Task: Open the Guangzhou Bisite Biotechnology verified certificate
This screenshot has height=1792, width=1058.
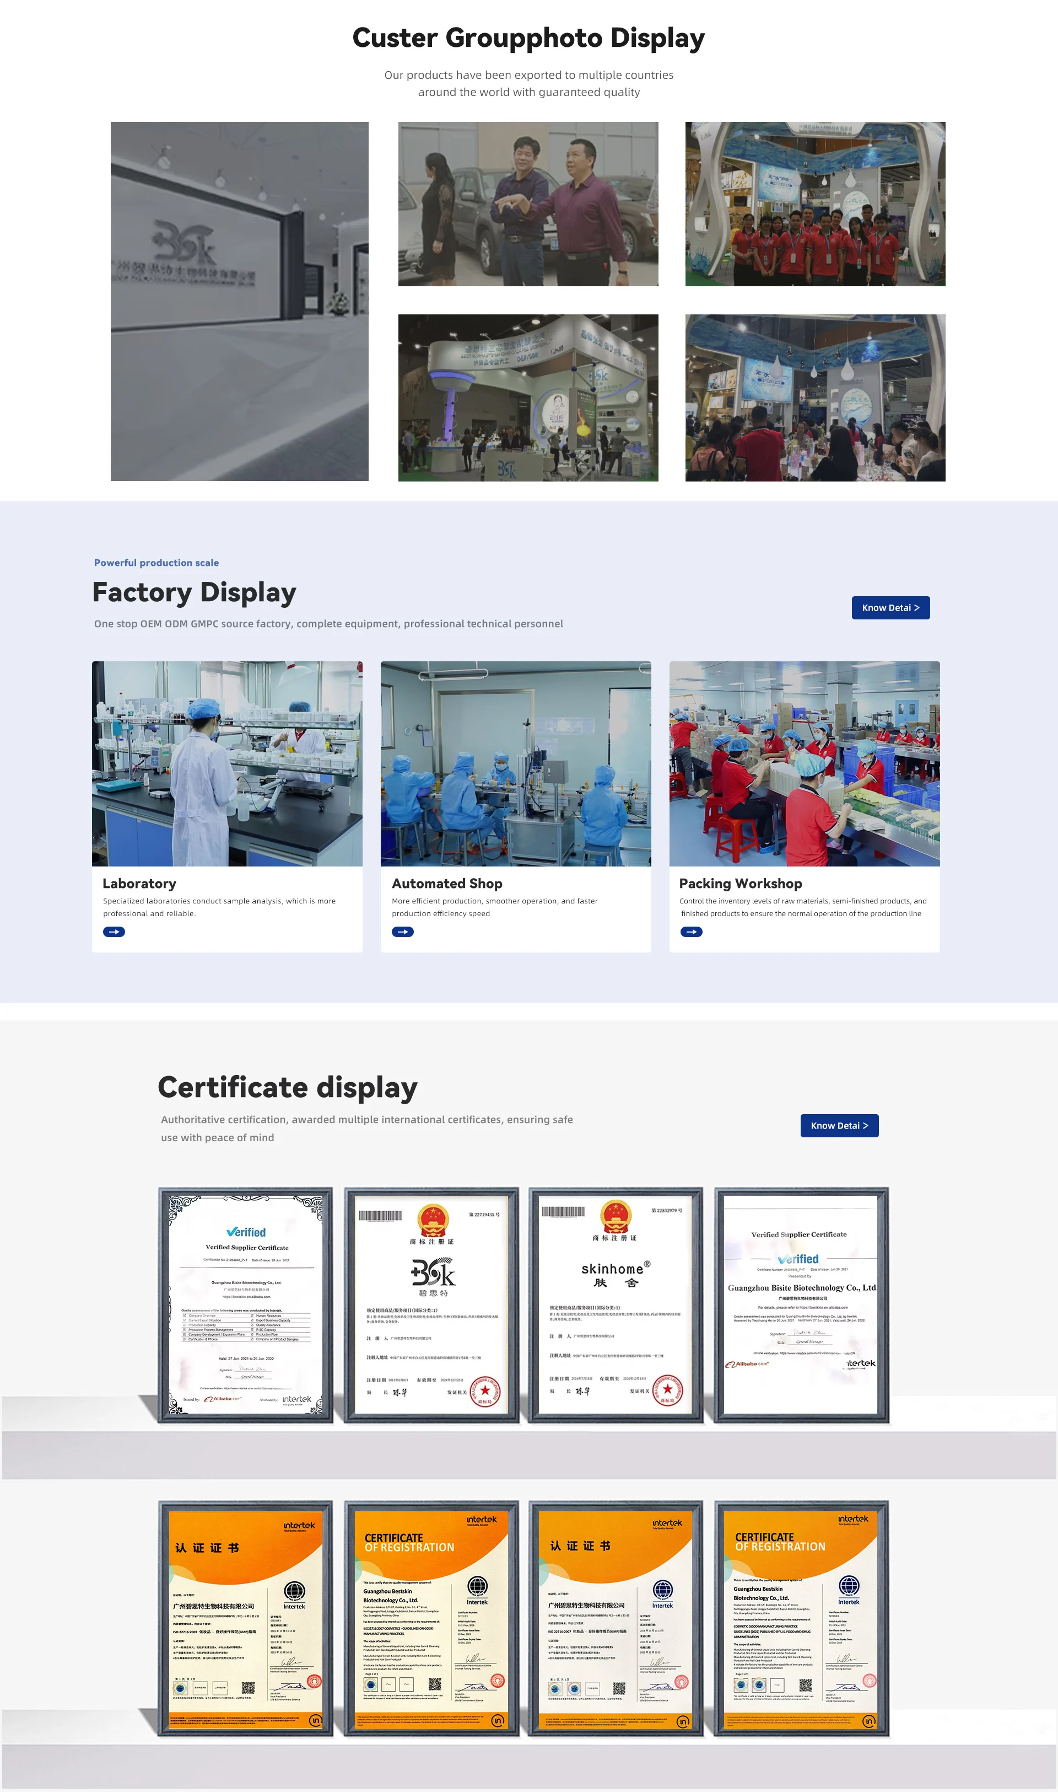Action: 801,1305
